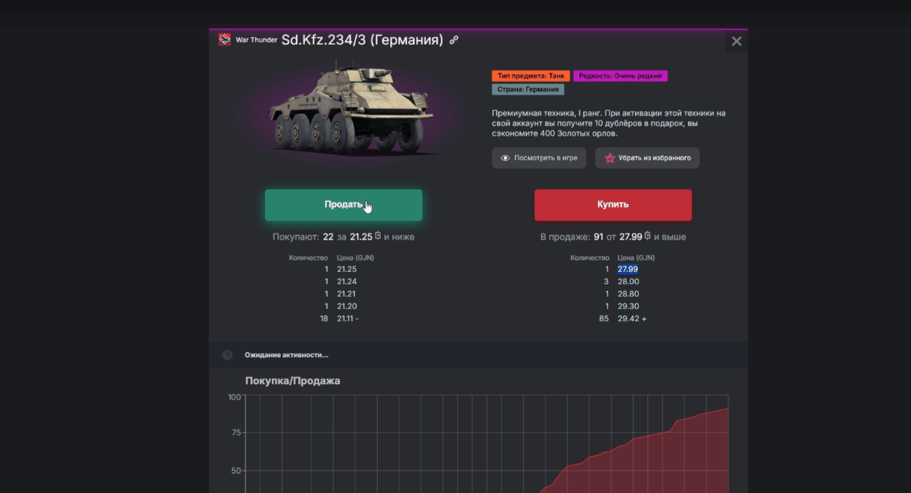Click 'Количество' header above sell orders
Viewport: 911px width, 493px height.
point(589,258)
